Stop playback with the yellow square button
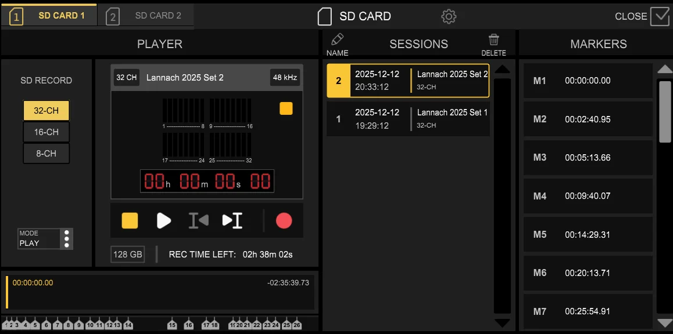 (x=130, y=220)
